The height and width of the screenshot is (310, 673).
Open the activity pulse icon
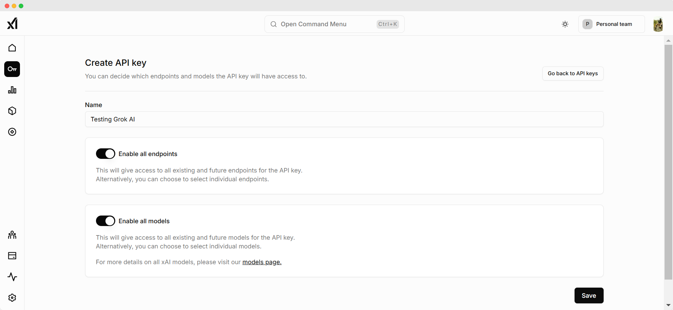click(12, 277)
